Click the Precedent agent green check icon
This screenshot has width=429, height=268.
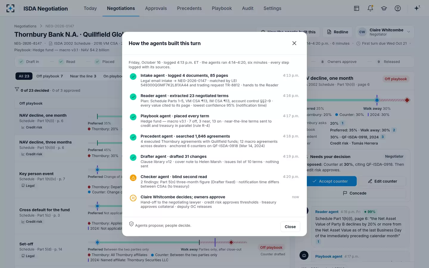(x=133, y=137)
